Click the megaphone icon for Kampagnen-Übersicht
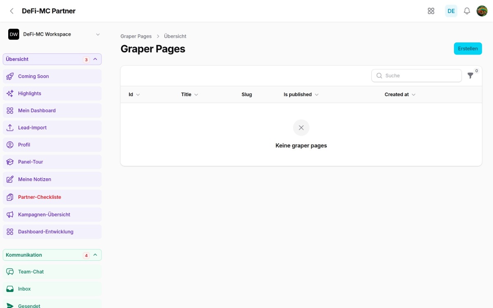 pos(10,214)
